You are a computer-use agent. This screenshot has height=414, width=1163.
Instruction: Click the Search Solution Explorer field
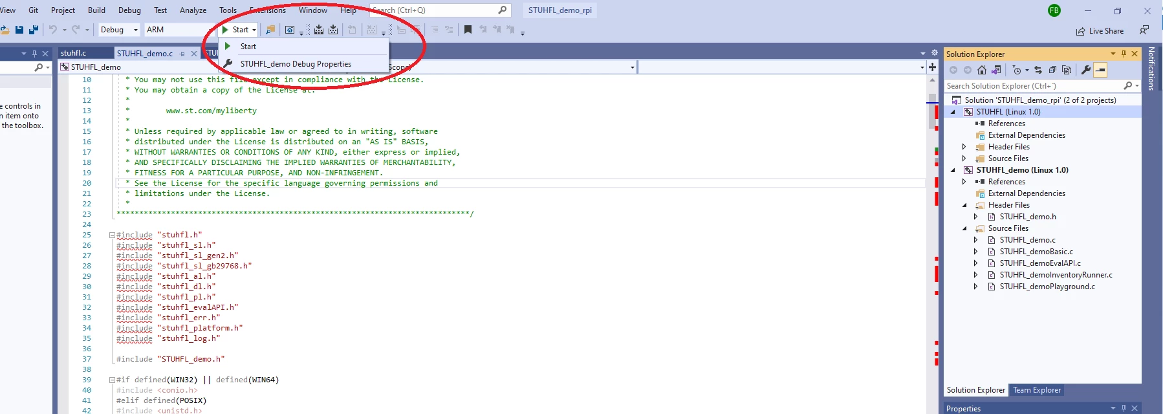(x=1034, y=85)
